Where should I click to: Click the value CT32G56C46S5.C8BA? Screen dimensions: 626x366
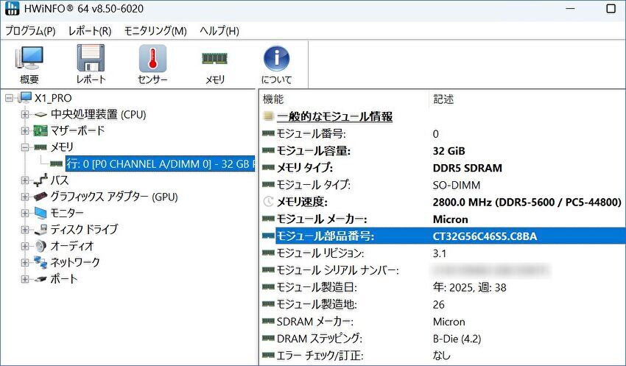485,236
